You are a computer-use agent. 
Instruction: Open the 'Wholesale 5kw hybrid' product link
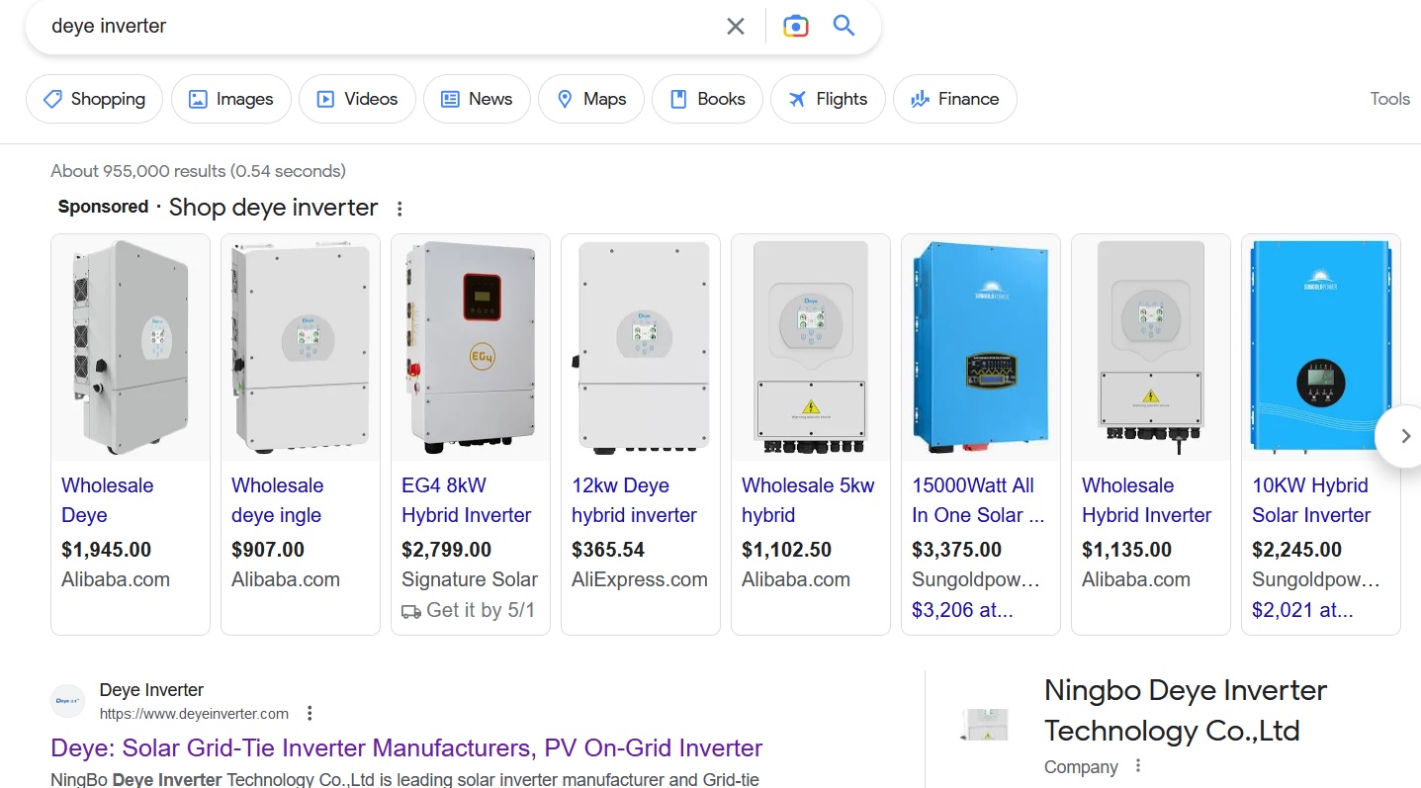(808, 500)
